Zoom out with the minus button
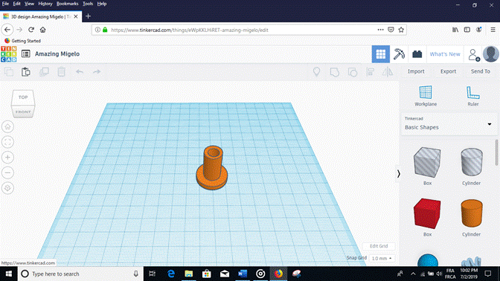This screenshot has width=500, height=281. click(7, 172)
